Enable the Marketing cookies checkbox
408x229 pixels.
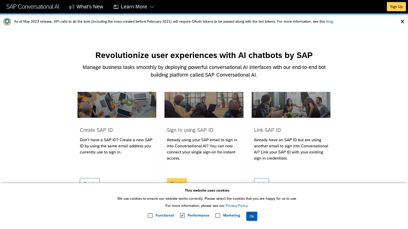218,216
